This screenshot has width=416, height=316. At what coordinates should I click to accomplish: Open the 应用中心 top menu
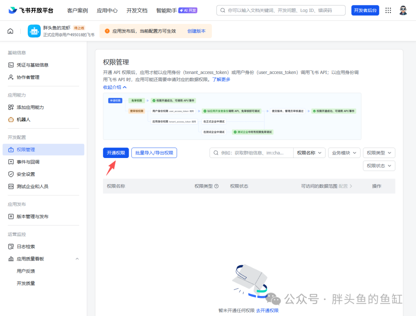pos(107,10)
